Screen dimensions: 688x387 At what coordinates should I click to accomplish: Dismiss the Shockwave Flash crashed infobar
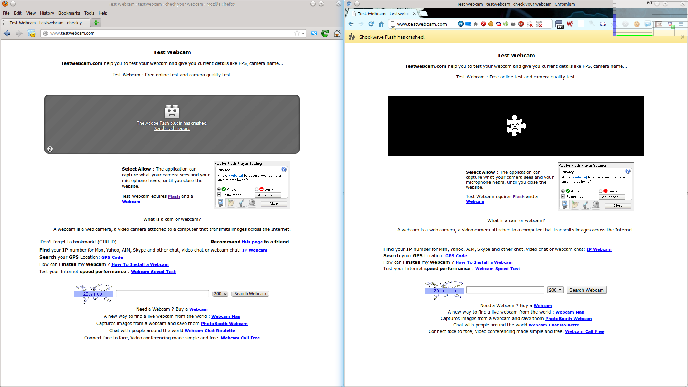pyautogui.click(x=682, y=37)
